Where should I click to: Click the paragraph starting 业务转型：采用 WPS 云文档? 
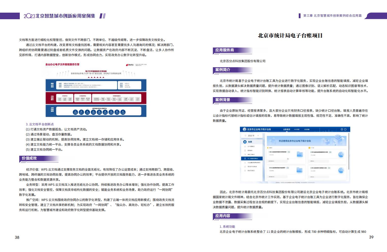click(97, 190)
